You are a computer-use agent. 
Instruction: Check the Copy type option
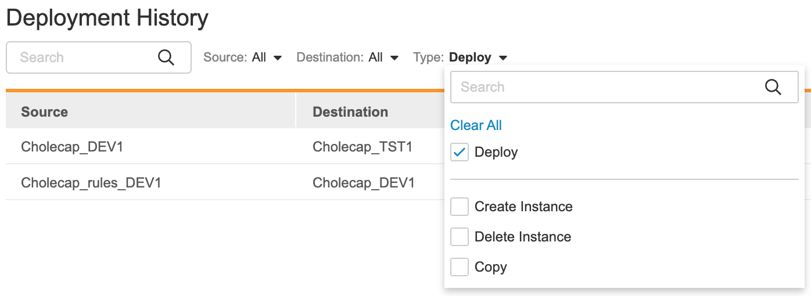(x=460, y=267)
